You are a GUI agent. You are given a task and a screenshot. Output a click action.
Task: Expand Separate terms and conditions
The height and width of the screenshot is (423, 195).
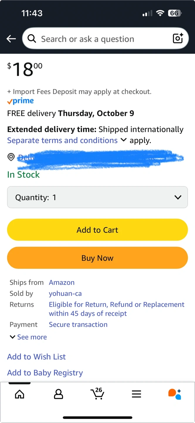pos(67,140)
